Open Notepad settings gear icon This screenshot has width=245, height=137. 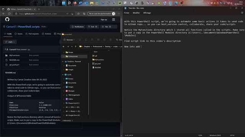(x=242, y=13)
